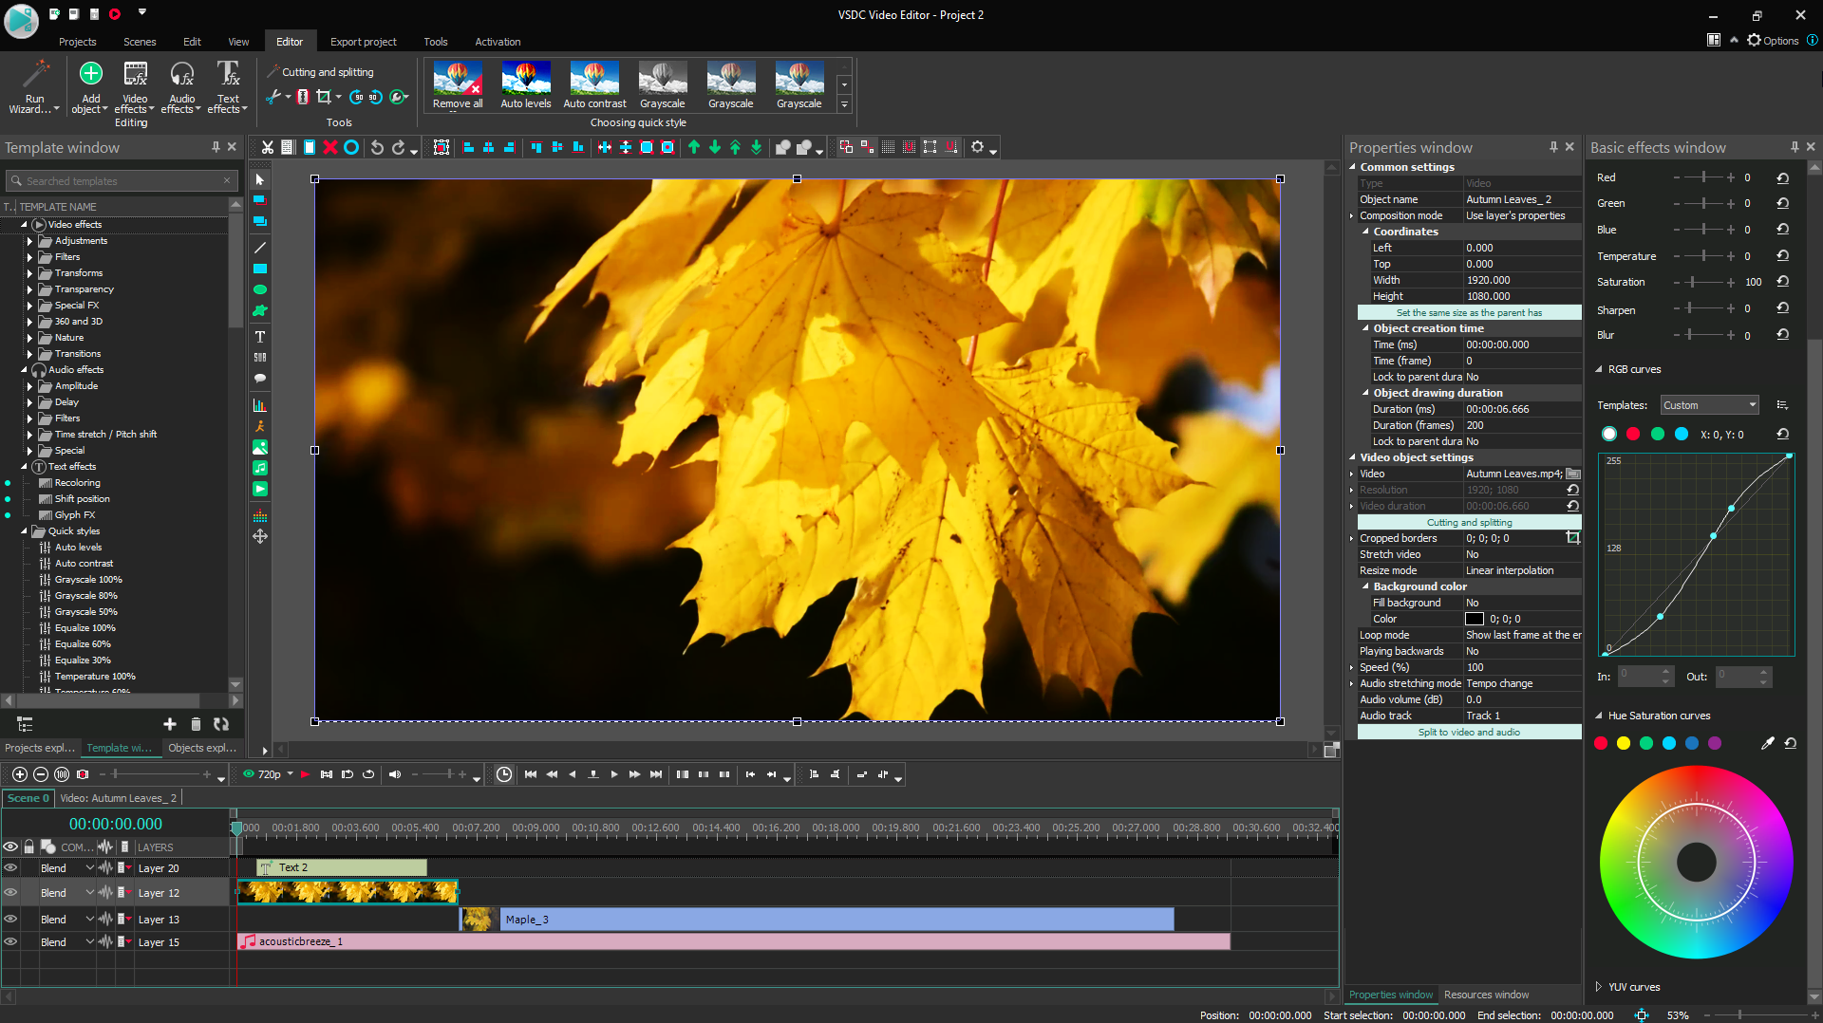Open the Export project tab
Screen dimensions: 1823x1023
363,42
